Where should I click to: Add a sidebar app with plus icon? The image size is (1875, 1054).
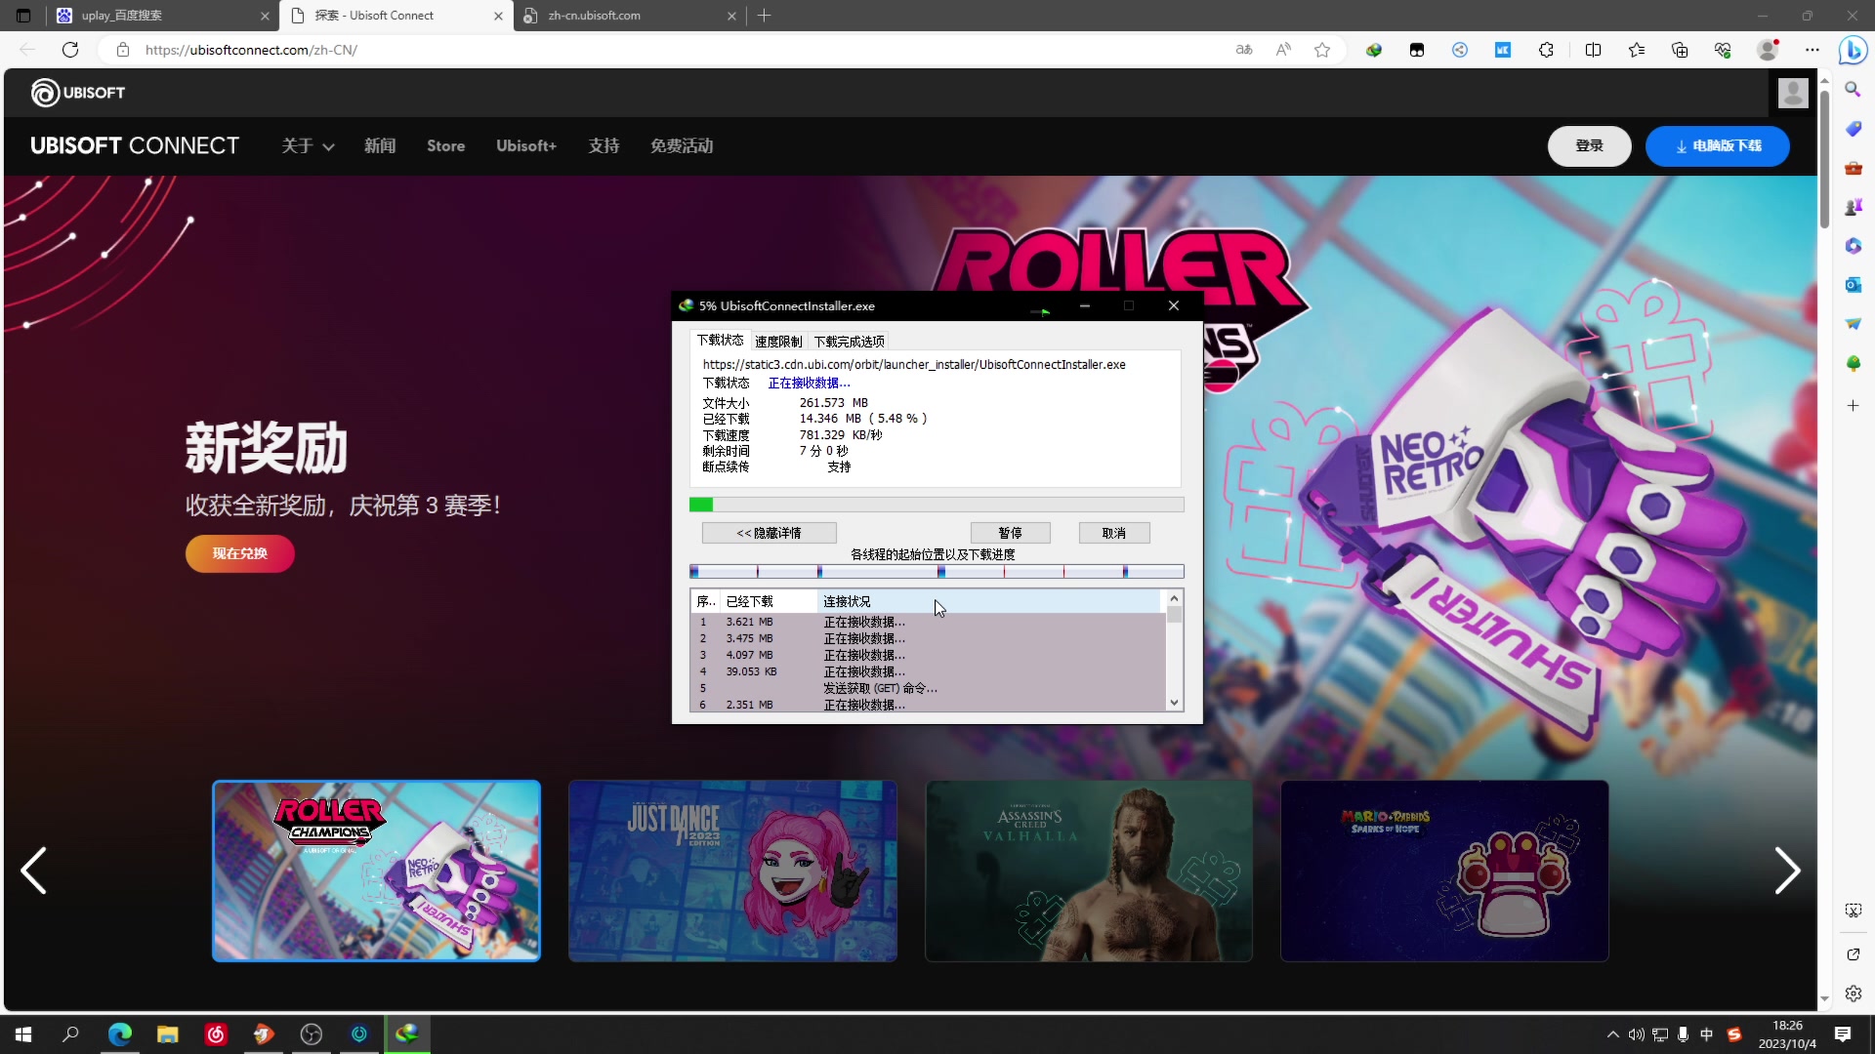point(1853,405)
